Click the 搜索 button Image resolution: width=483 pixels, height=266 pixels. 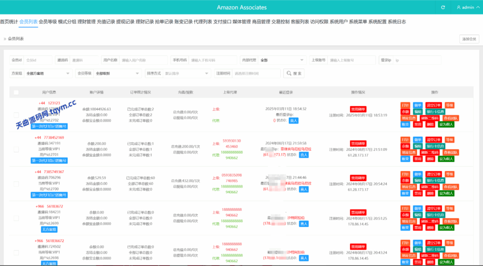[x=294, y=73]
